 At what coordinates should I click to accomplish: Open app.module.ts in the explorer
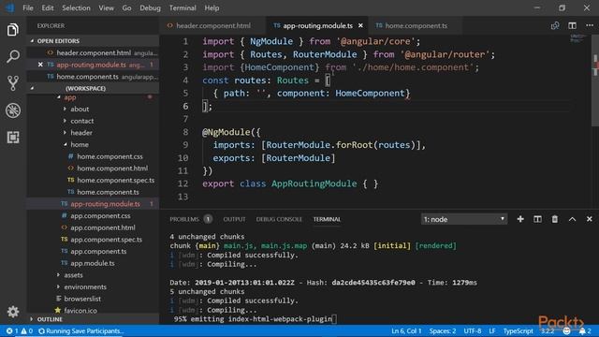[x=92, y=263]
